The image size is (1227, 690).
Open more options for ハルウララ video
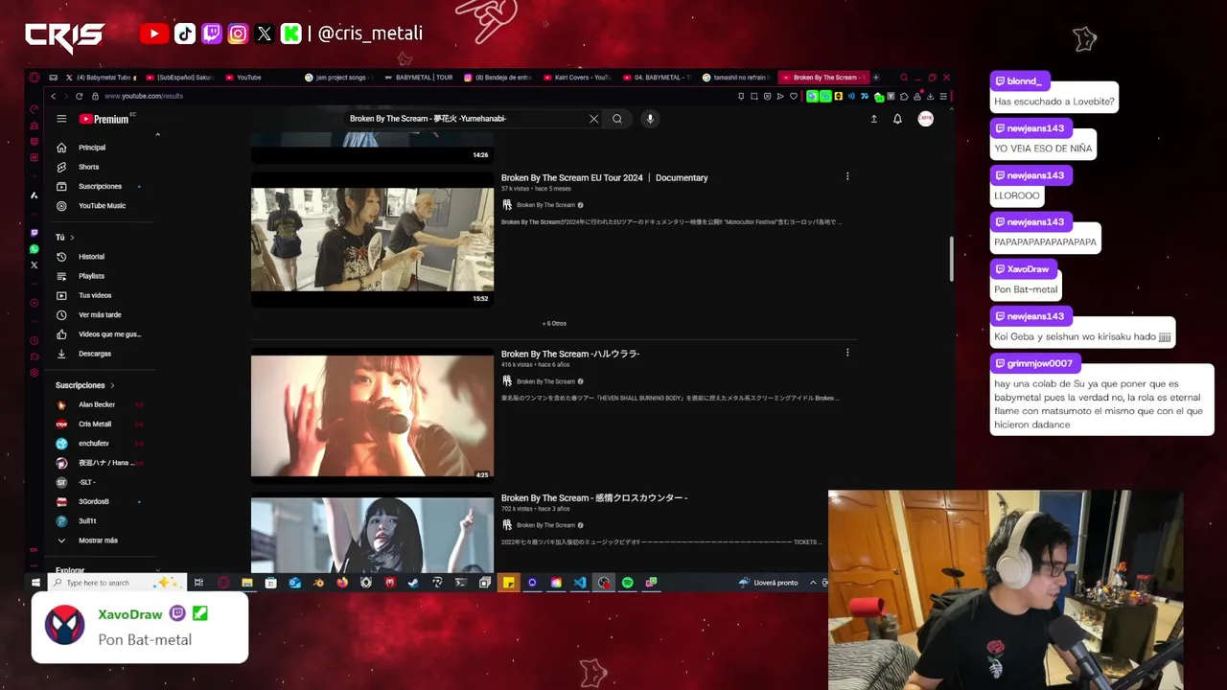(847, 353)
